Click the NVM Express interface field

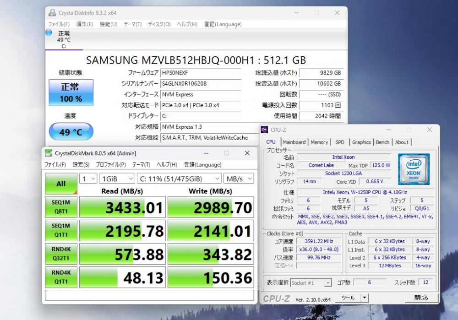coord(201,94)
